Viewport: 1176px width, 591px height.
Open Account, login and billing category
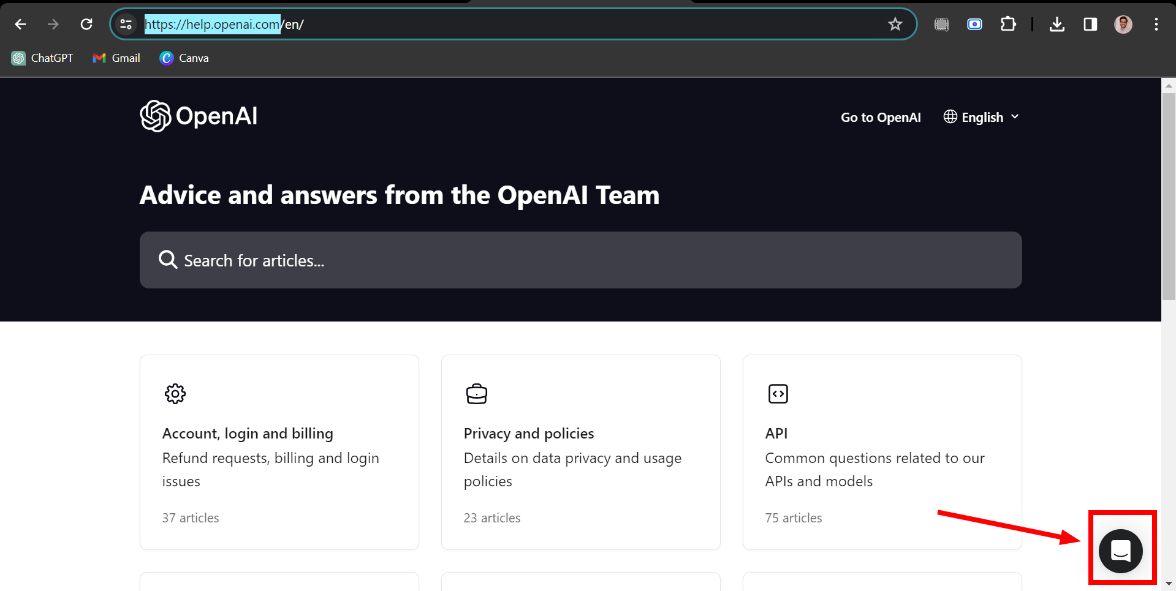279,452
